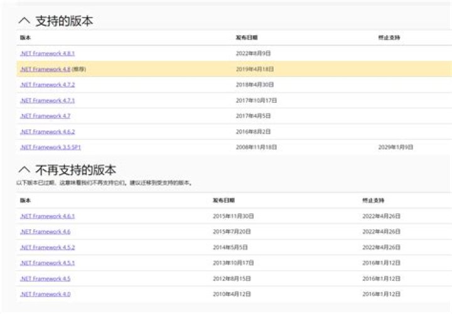
Task: Click the .NET Framework 3.5 SP1 link
Action: [50, 147]
